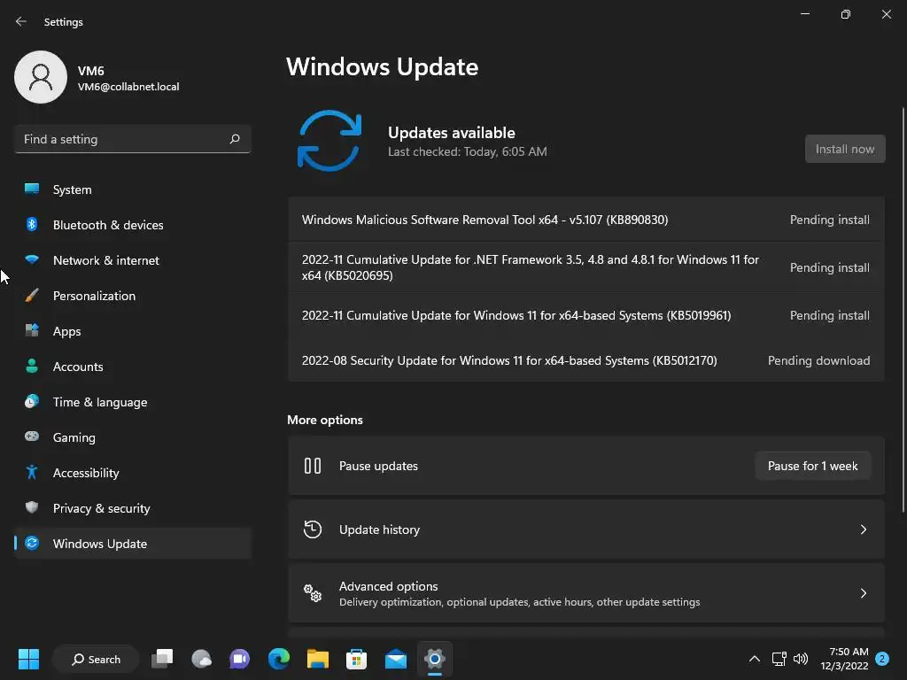Open the Chat app from the taskbar

click(239, 659)
